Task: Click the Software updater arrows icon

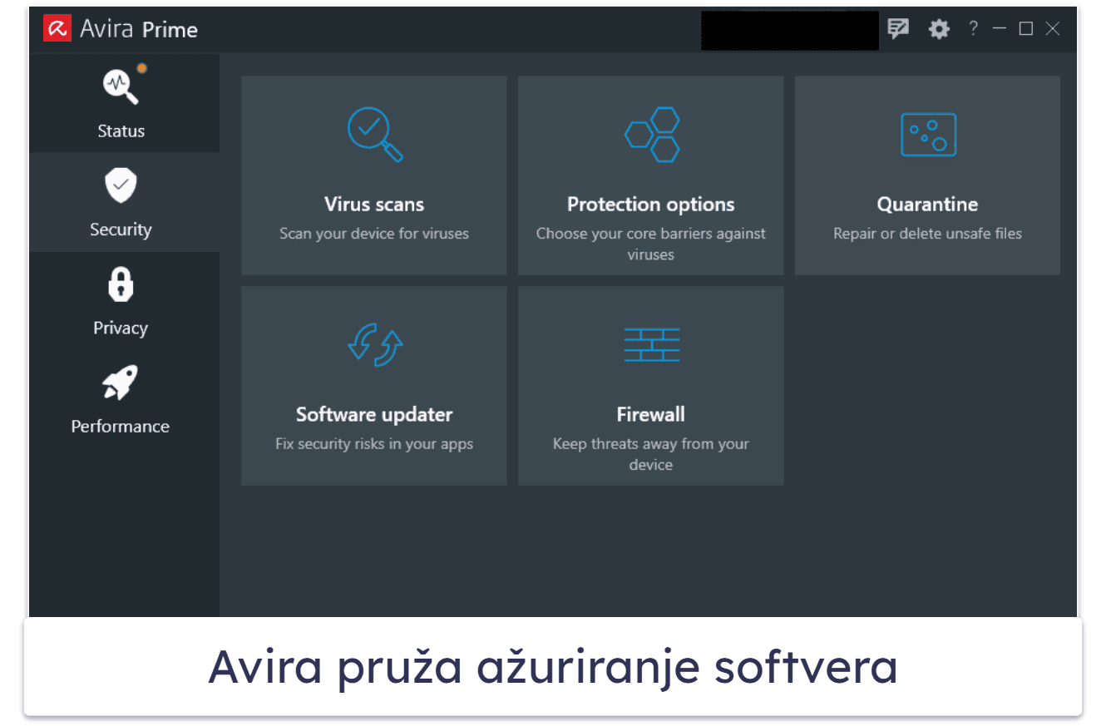Action: [x=375, y=344]
